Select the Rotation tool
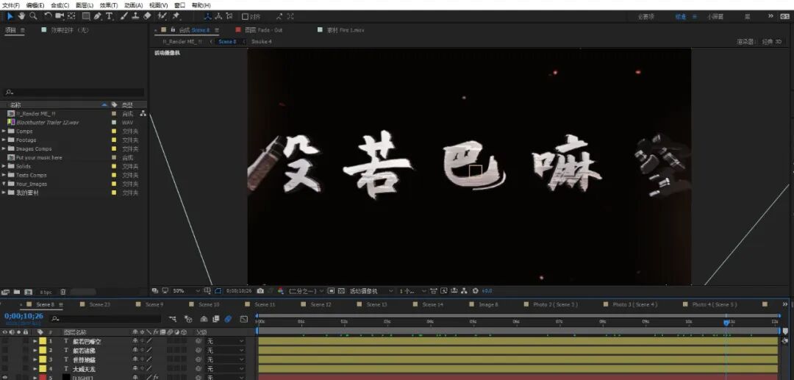 (48, 16)
